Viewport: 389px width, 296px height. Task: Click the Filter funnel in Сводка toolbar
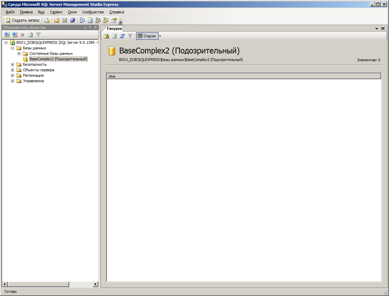[x=130, y=36]
